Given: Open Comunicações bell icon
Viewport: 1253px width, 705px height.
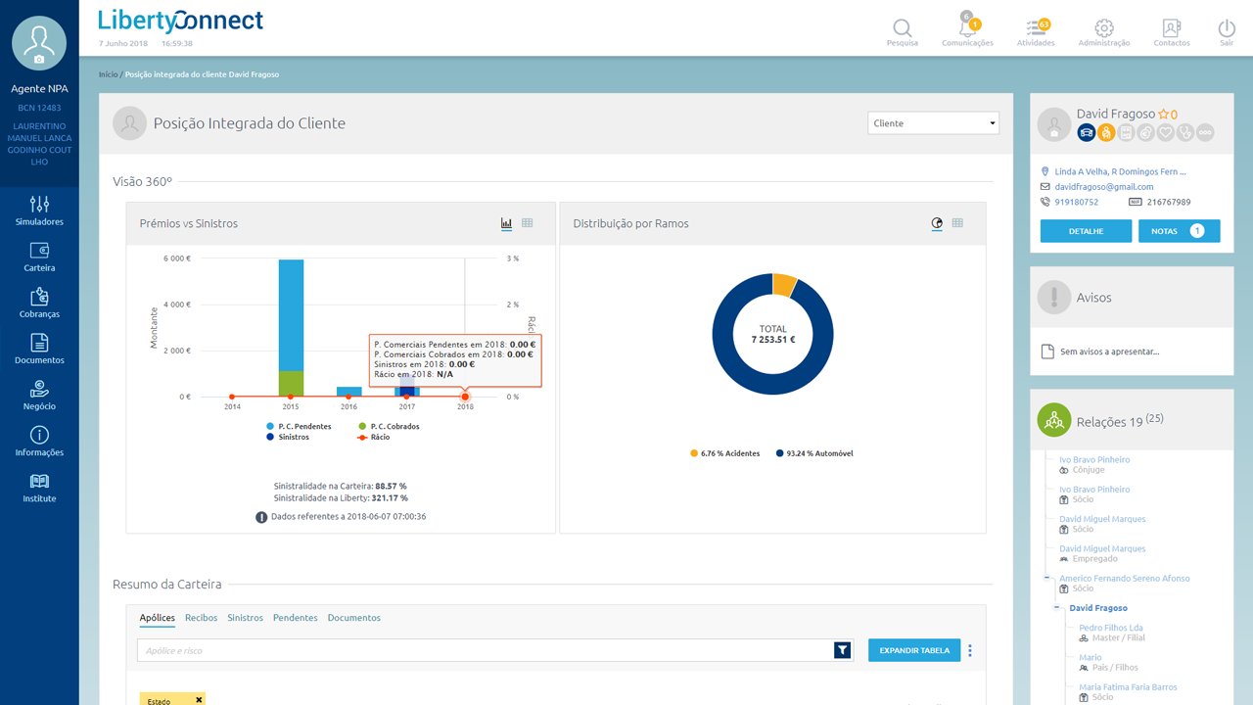Looking at the screenshot, I should tap(967, 27).
